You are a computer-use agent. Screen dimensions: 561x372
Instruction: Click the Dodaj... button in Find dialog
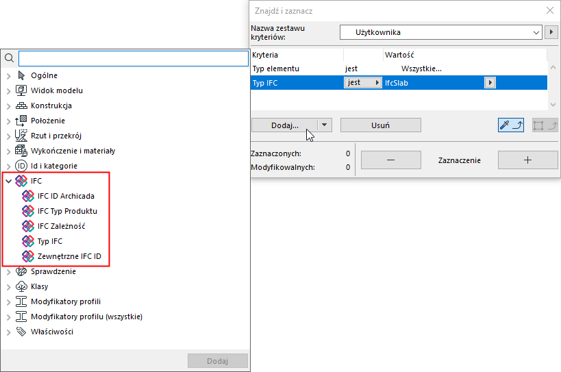click(x=285, y=125)
